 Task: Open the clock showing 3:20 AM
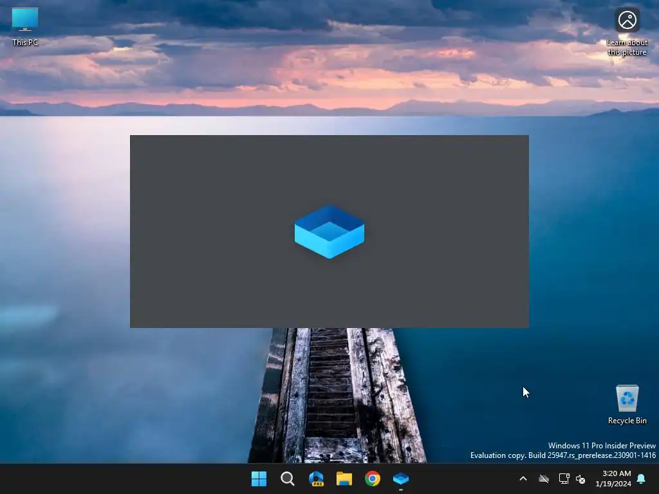click(x=613, y=479)
